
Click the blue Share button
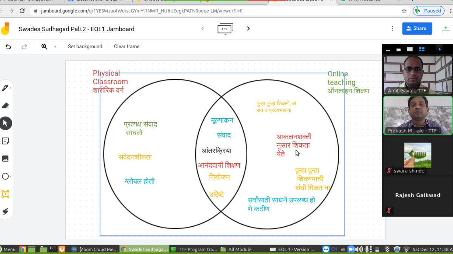point(417,29)
